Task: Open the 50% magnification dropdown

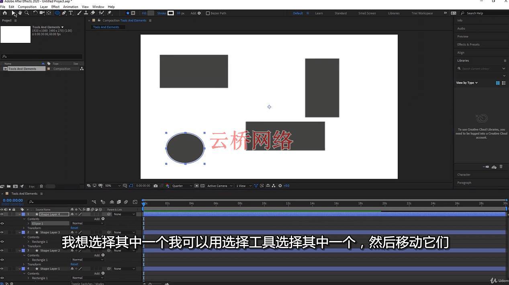Action: coord(112,186)
